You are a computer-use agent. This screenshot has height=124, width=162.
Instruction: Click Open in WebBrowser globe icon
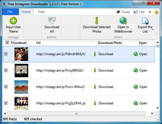123,20
